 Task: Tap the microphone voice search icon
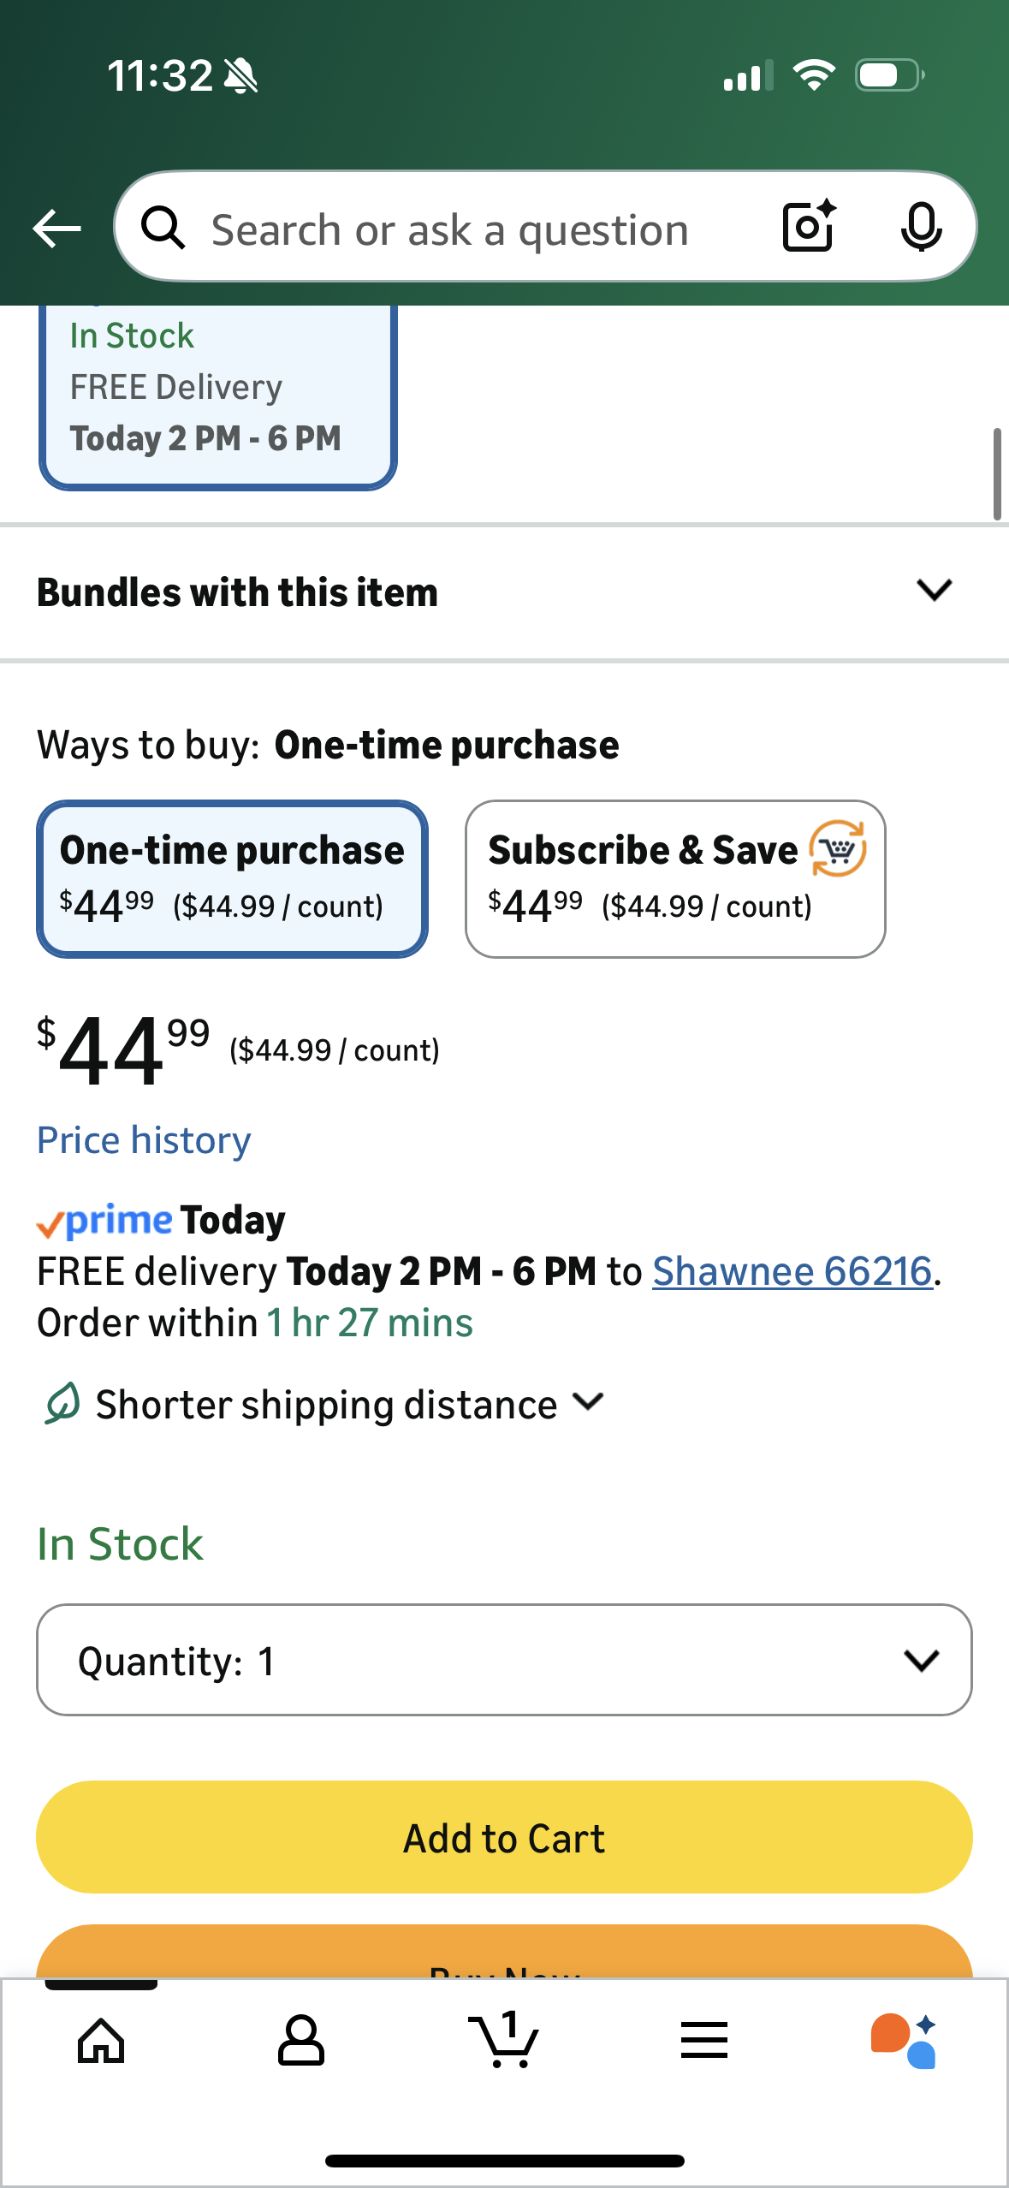[921, 227]
